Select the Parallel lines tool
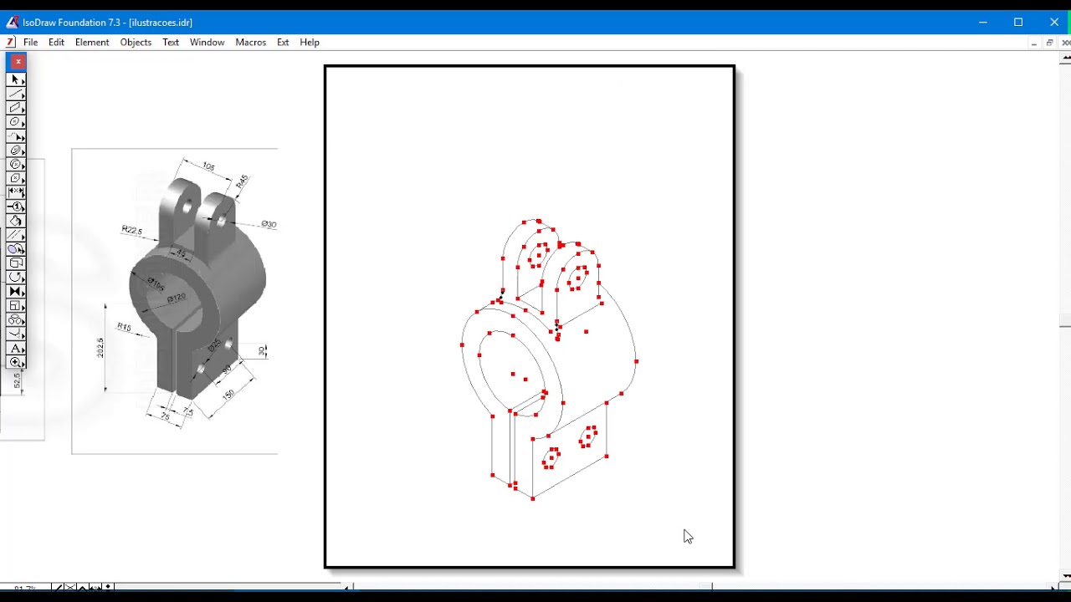 [x=16, y=235]
